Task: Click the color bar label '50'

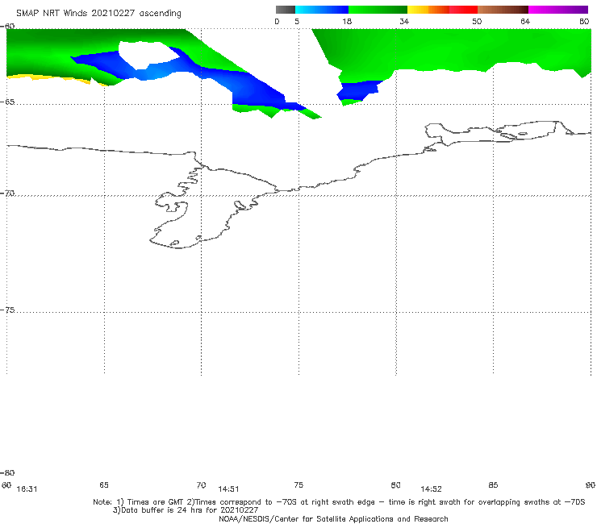Action: 477,21
